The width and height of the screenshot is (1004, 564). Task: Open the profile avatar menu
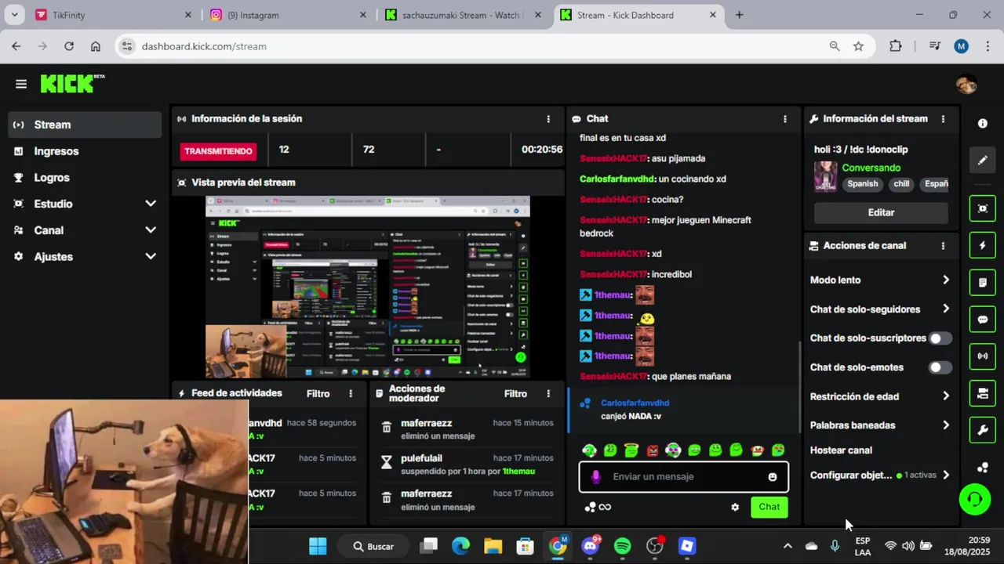coord(966,84)
